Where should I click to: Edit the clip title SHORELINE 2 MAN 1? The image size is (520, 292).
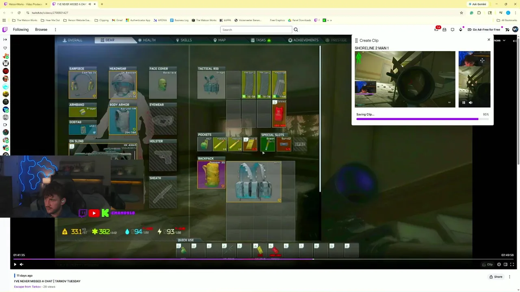(372, 48)
